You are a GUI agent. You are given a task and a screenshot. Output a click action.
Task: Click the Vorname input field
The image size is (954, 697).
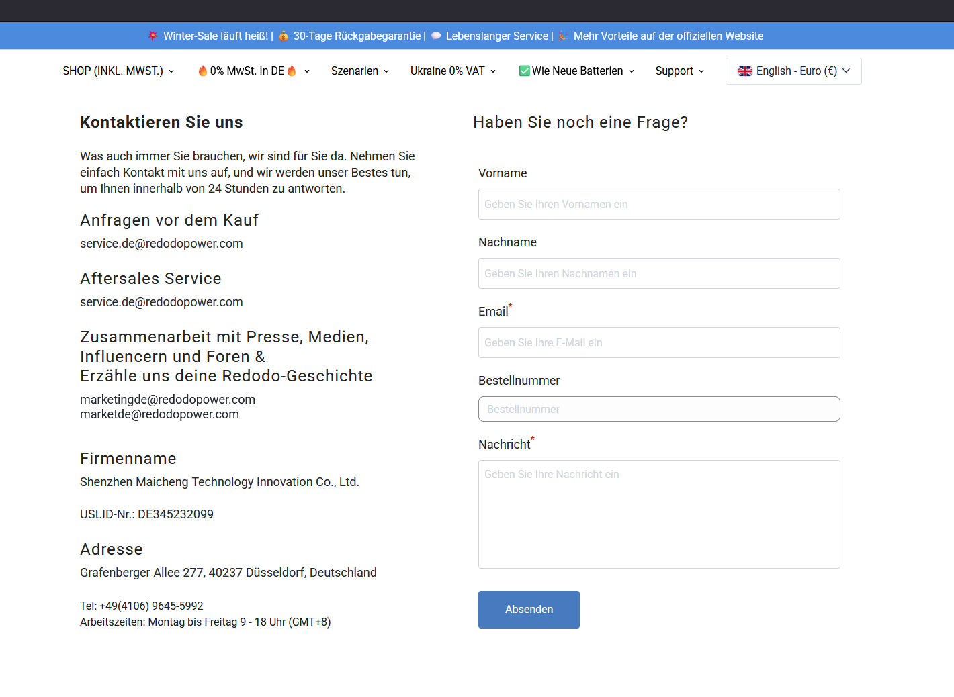click(659, 204)
